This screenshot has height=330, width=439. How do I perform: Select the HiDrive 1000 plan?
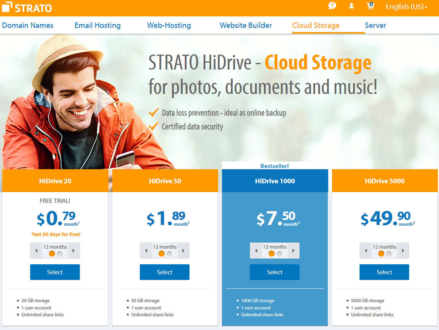[x=275, y=272]
